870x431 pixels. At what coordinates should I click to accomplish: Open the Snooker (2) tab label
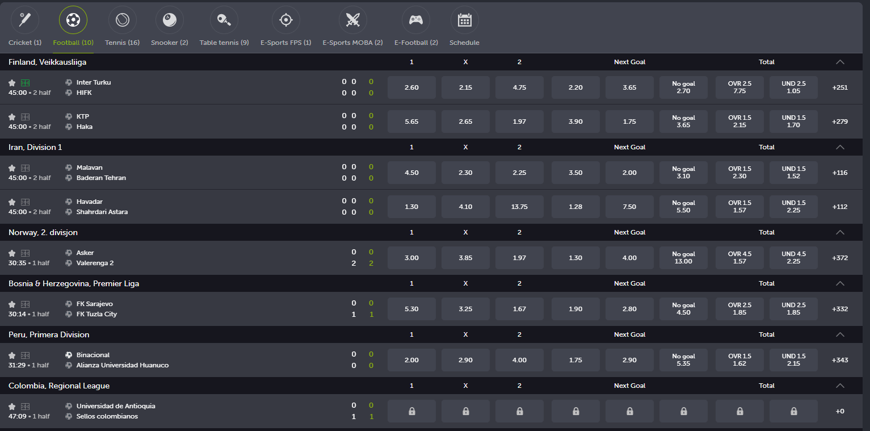[170, 43]
